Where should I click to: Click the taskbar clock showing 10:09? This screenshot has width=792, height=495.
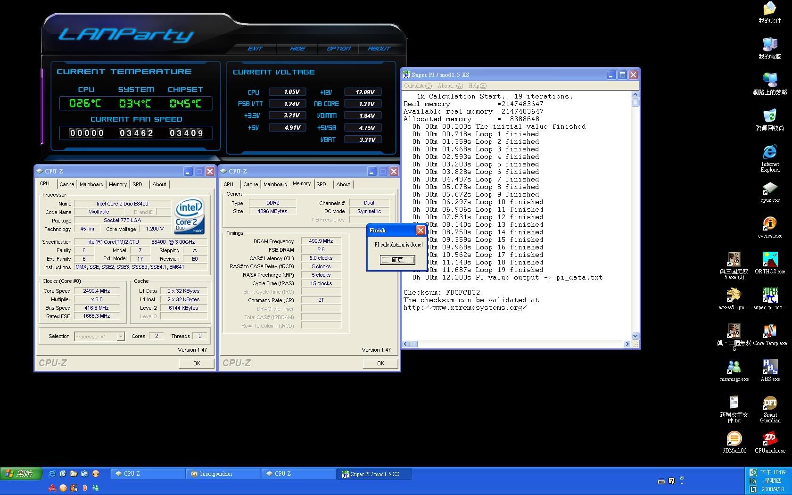click(x=773, y=472)
